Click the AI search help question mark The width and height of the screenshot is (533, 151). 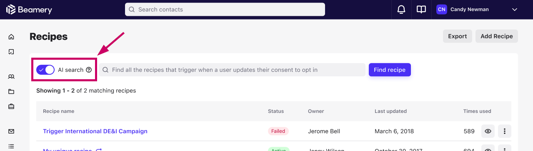click(x=89, y=70)
